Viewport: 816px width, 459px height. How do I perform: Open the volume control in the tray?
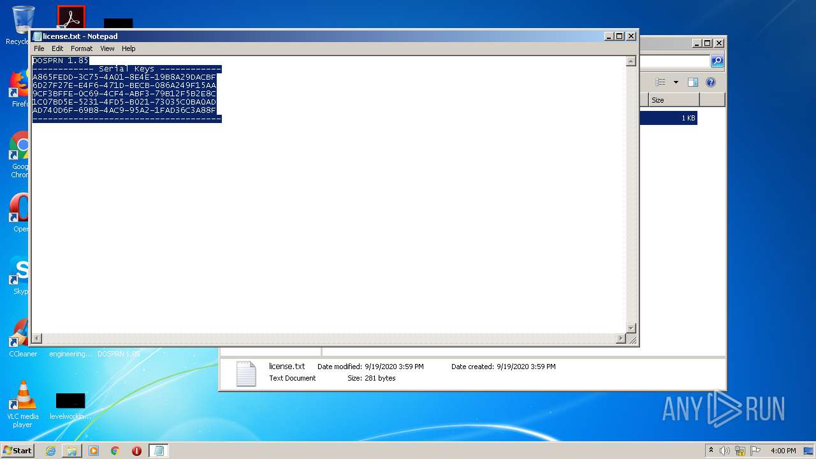click(x=725, y=451)
